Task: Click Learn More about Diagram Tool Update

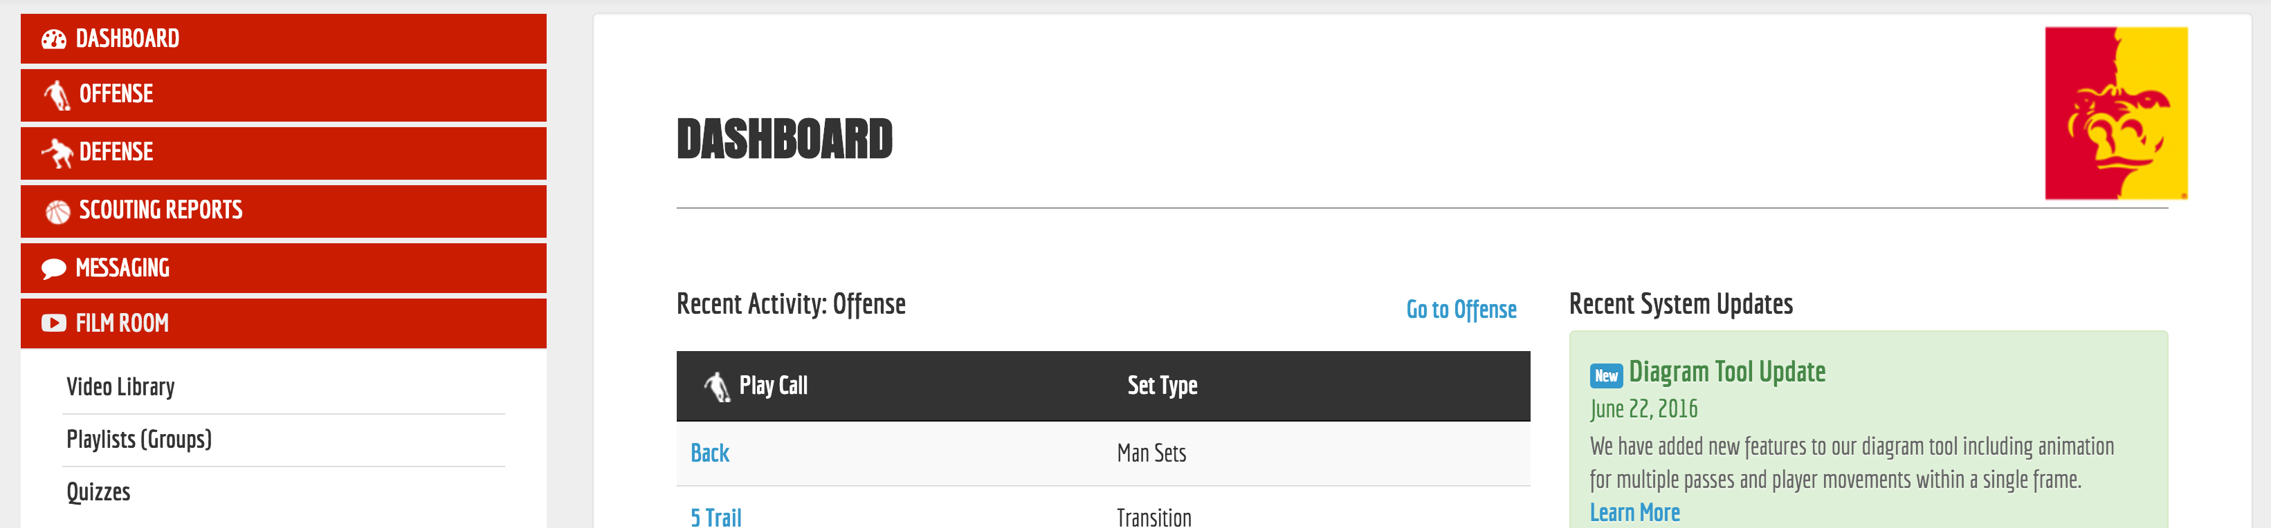Action: (x=1634, y=512)
